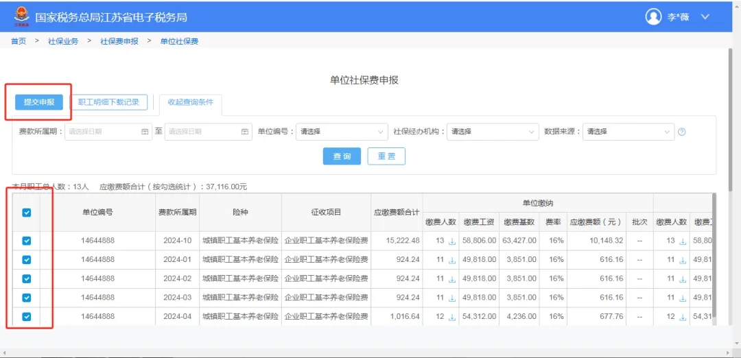The height and width of the screenshot is (358, 741).
Task: Open user menu arrow beside 李*薇
Action: pos(705,17)
